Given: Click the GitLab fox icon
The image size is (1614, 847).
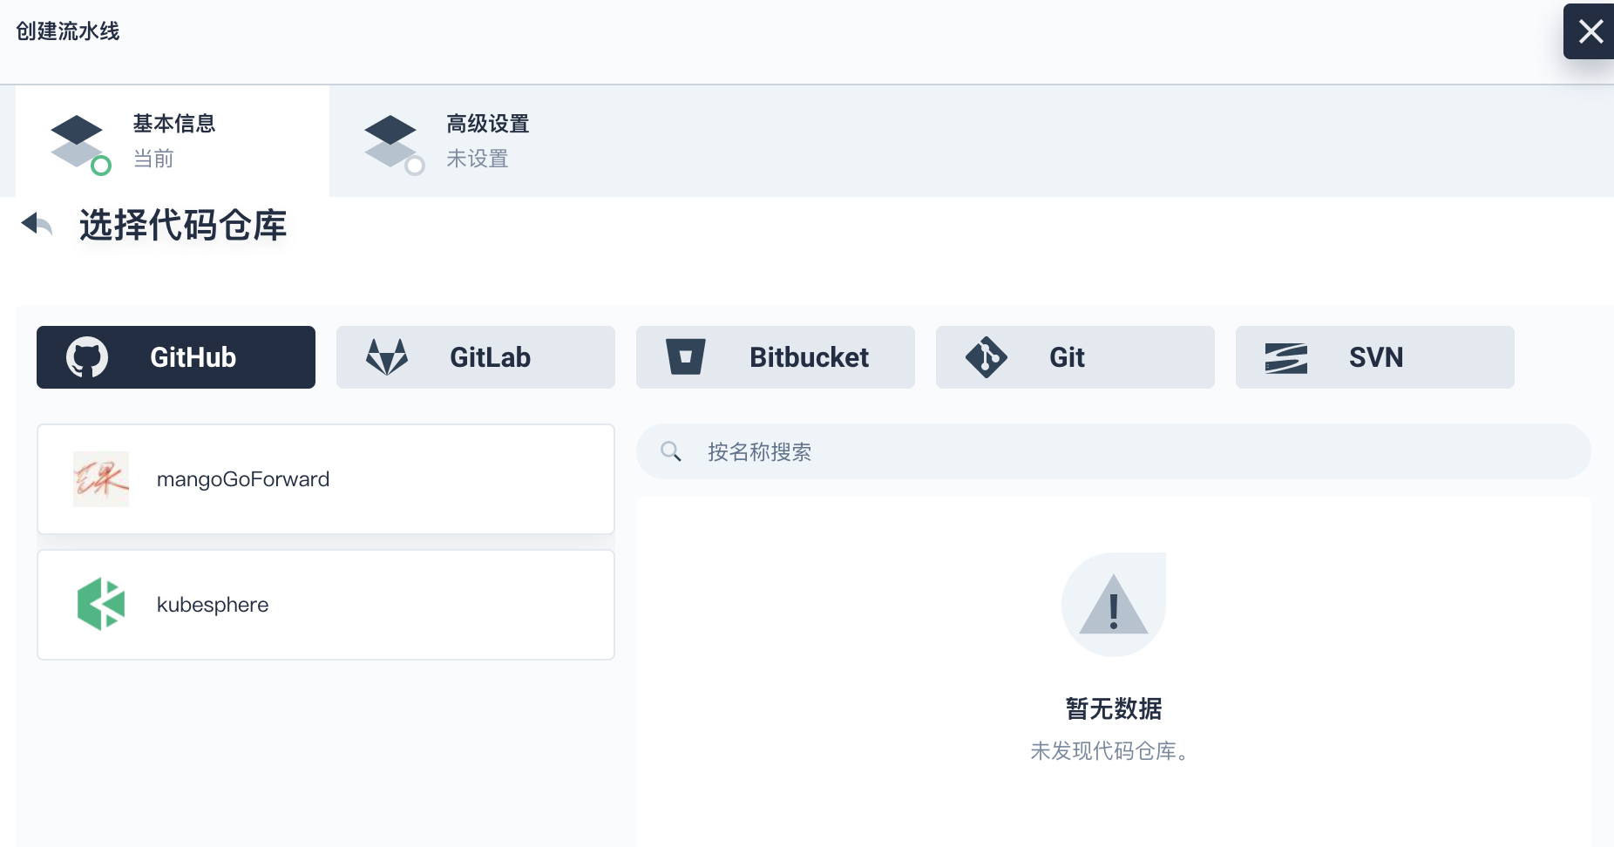Looking at the screenshot, I should click(385, 356).
